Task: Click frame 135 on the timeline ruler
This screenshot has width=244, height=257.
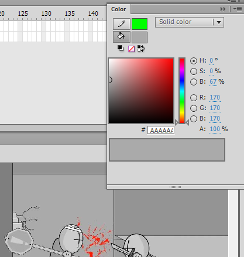Action: pyautogui.click(x=70, y=13)
